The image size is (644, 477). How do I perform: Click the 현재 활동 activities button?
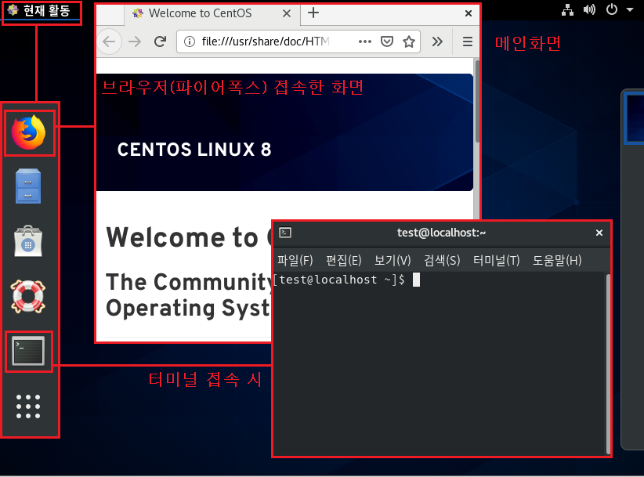tap(41, 11)
